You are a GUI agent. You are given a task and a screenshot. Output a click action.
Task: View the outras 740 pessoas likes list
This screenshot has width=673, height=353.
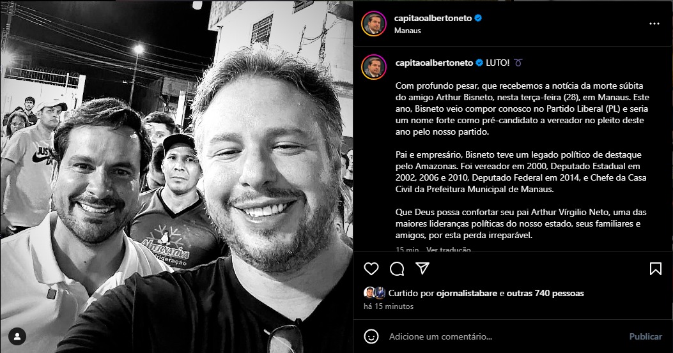545,294
